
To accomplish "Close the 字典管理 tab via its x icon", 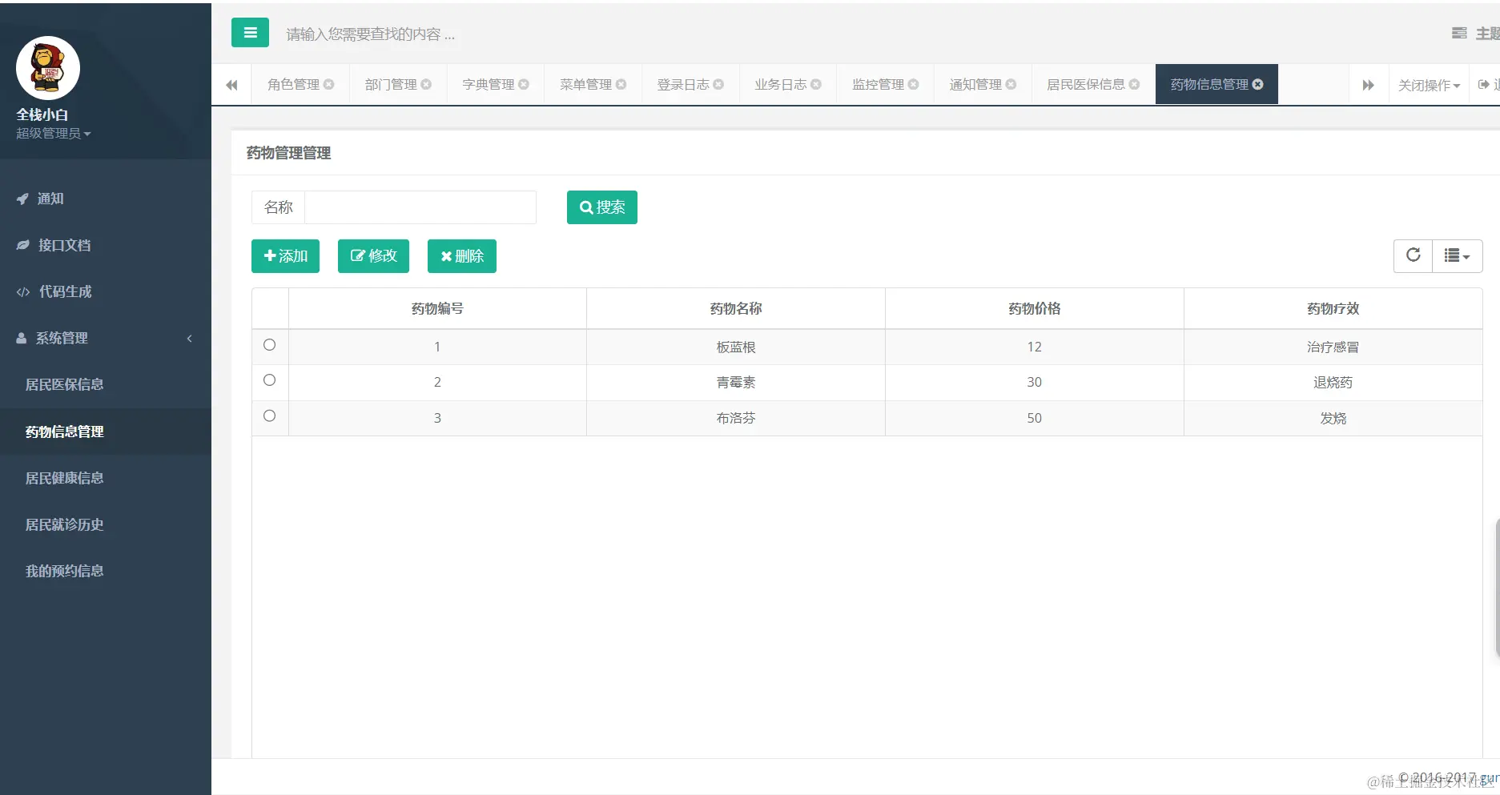I will (x=524, y=84).
